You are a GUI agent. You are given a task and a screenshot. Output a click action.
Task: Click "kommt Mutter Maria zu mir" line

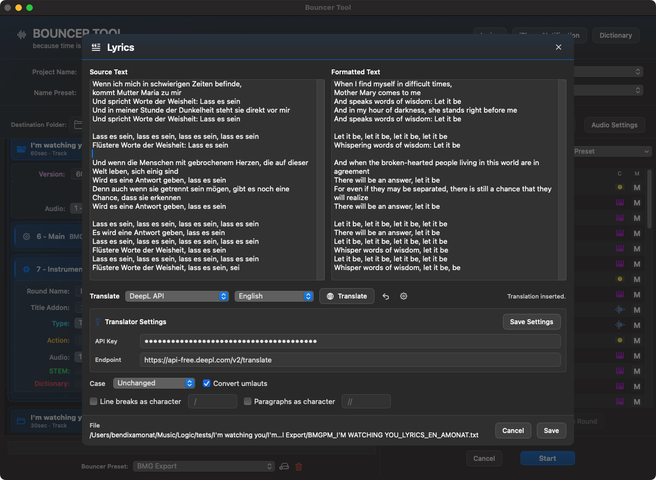click(x=137, y=93)
